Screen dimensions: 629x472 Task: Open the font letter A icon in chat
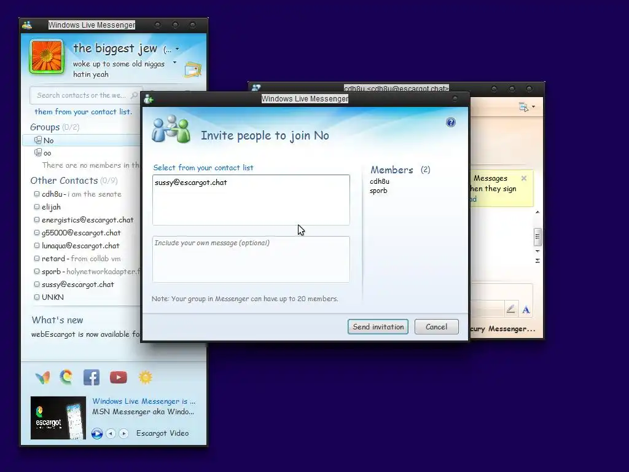526,310
